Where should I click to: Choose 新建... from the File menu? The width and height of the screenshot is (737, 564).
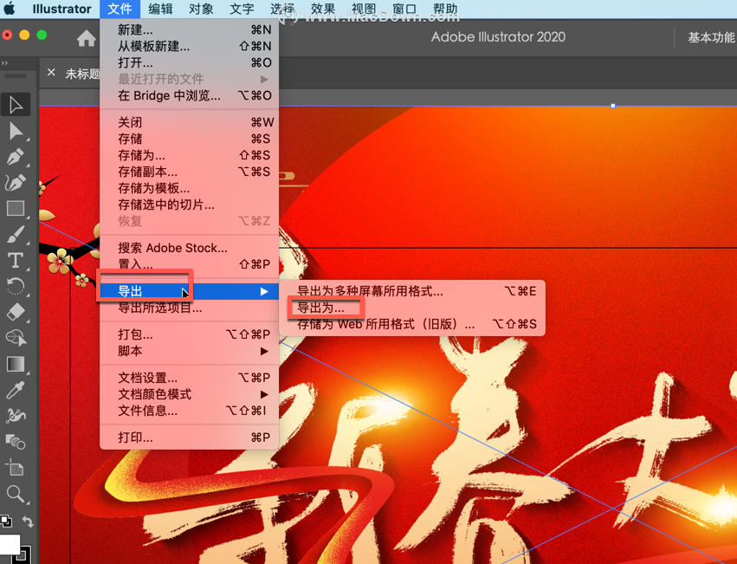pos(190,30)
